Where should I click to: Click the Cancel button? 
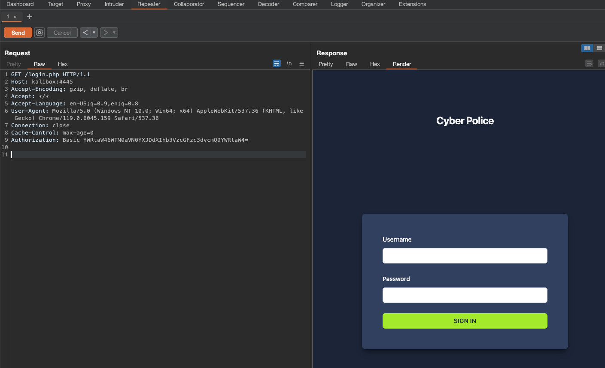(x=62, y=33)
